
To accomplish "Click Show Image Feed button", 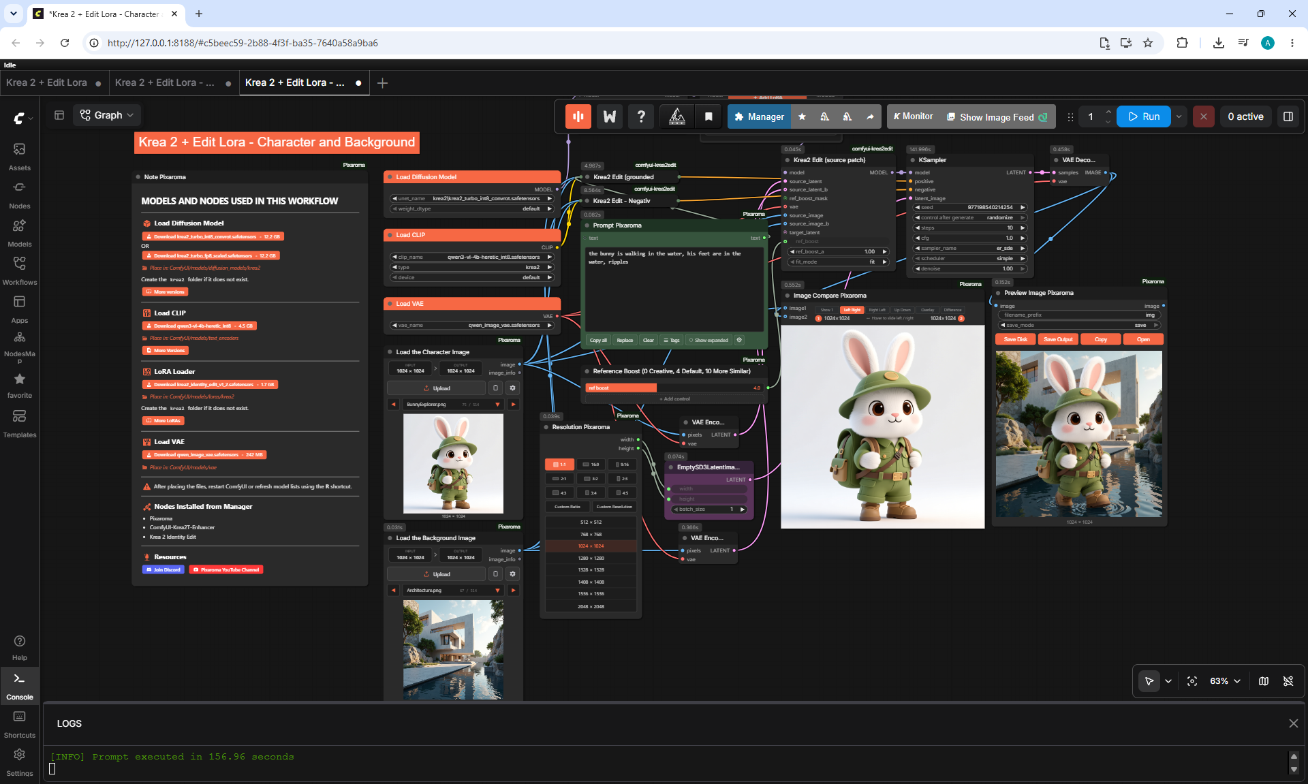I will click(997, 116).
